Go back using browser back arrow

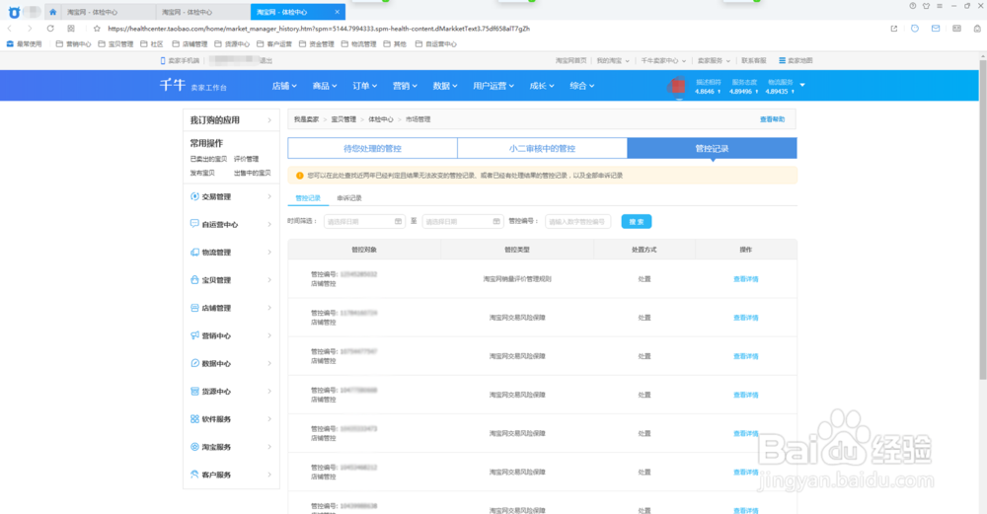click(x=10, y=29)
